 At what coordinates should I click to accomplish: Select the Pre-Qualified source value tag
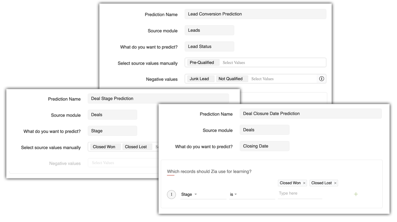[202, 63]
